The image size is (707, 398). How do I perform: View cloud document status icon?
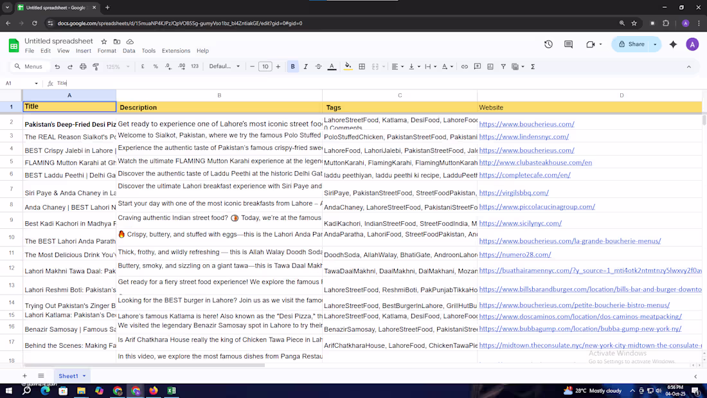(x=130, y=42)
